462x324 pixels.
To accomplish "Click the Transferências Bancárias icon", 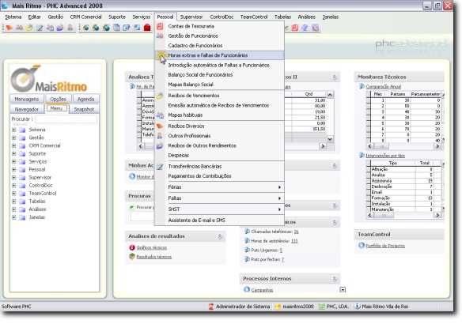I will (x=160, y=167).
